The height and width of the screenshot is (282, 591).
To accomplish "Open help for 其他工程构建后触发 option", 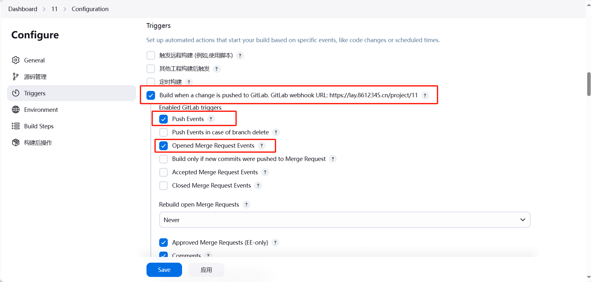I will point(217,69).
